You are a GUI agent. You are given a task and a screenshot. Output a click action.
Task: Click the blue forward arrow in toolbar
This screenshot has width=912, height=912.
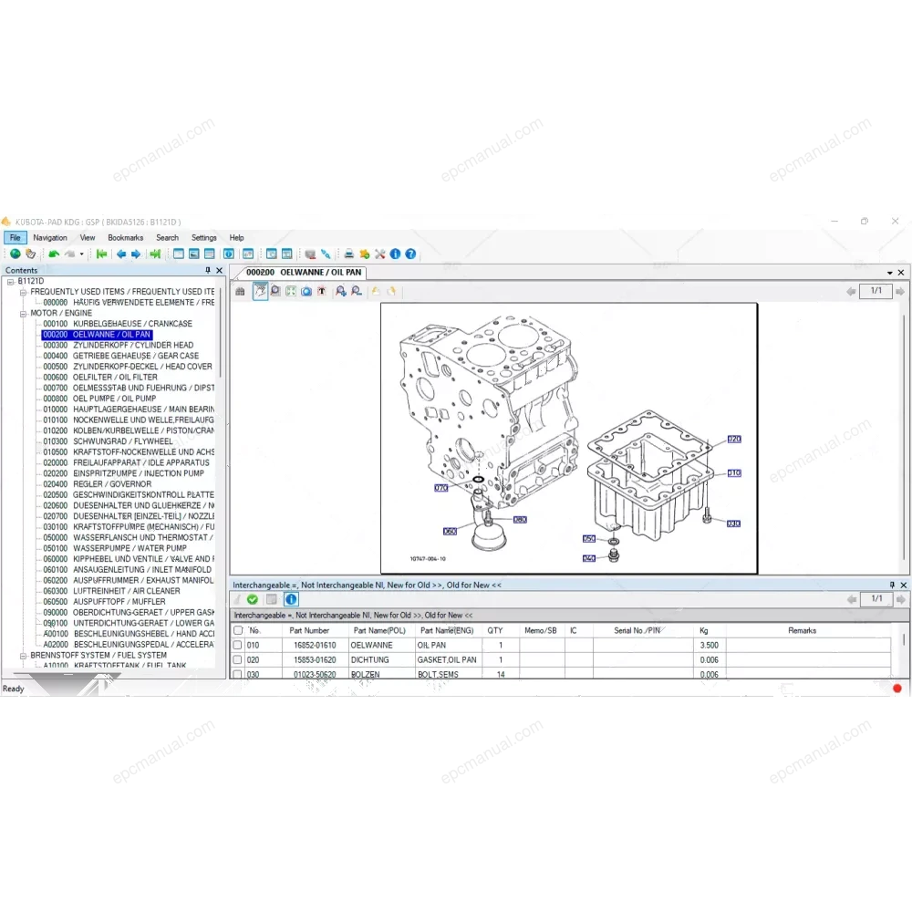[x=136, y=254]
